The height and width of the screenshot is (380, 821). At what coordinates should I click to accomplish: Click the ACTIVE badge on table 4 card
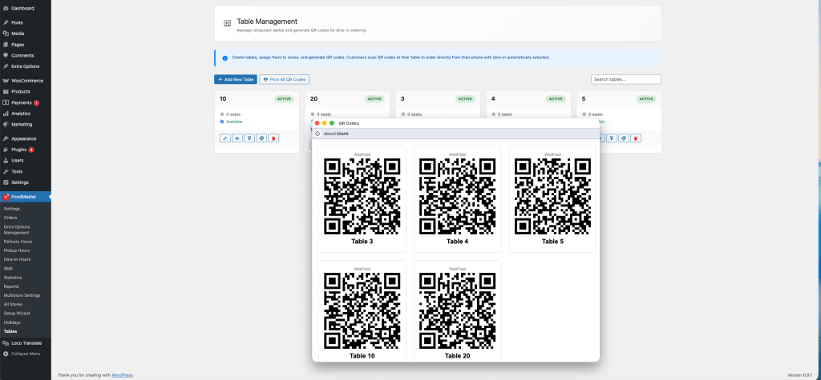pyautogui.click(x=556, y=98)
